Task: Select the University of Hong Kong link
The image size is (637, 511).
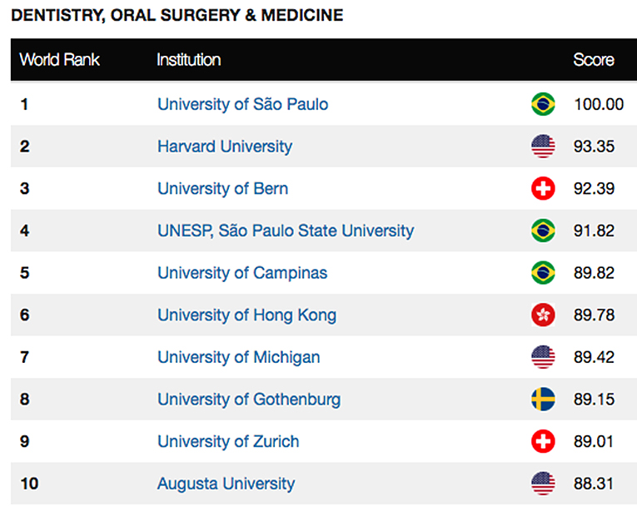Action: click(x=246, y=315)
